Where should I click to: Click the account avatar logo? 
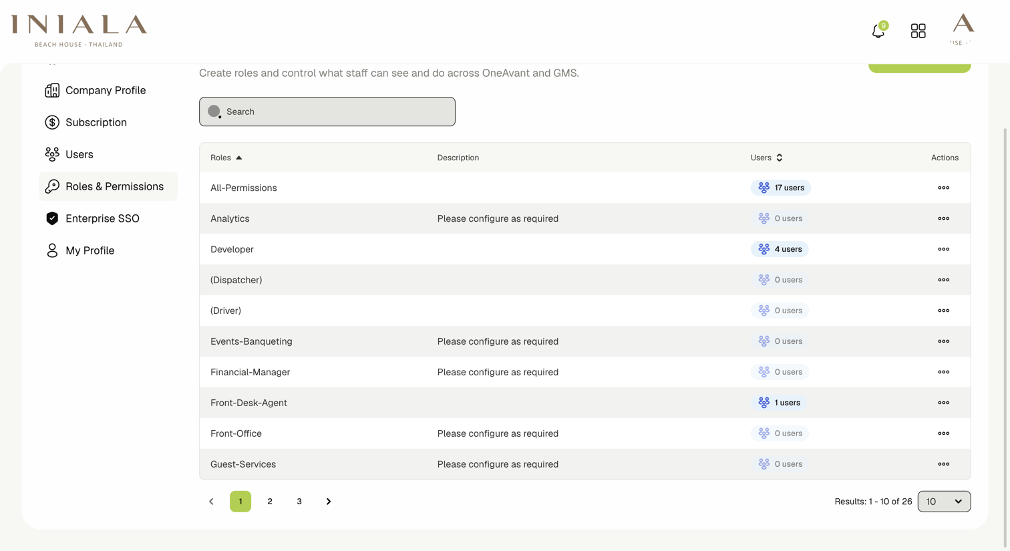coord(963,29)
